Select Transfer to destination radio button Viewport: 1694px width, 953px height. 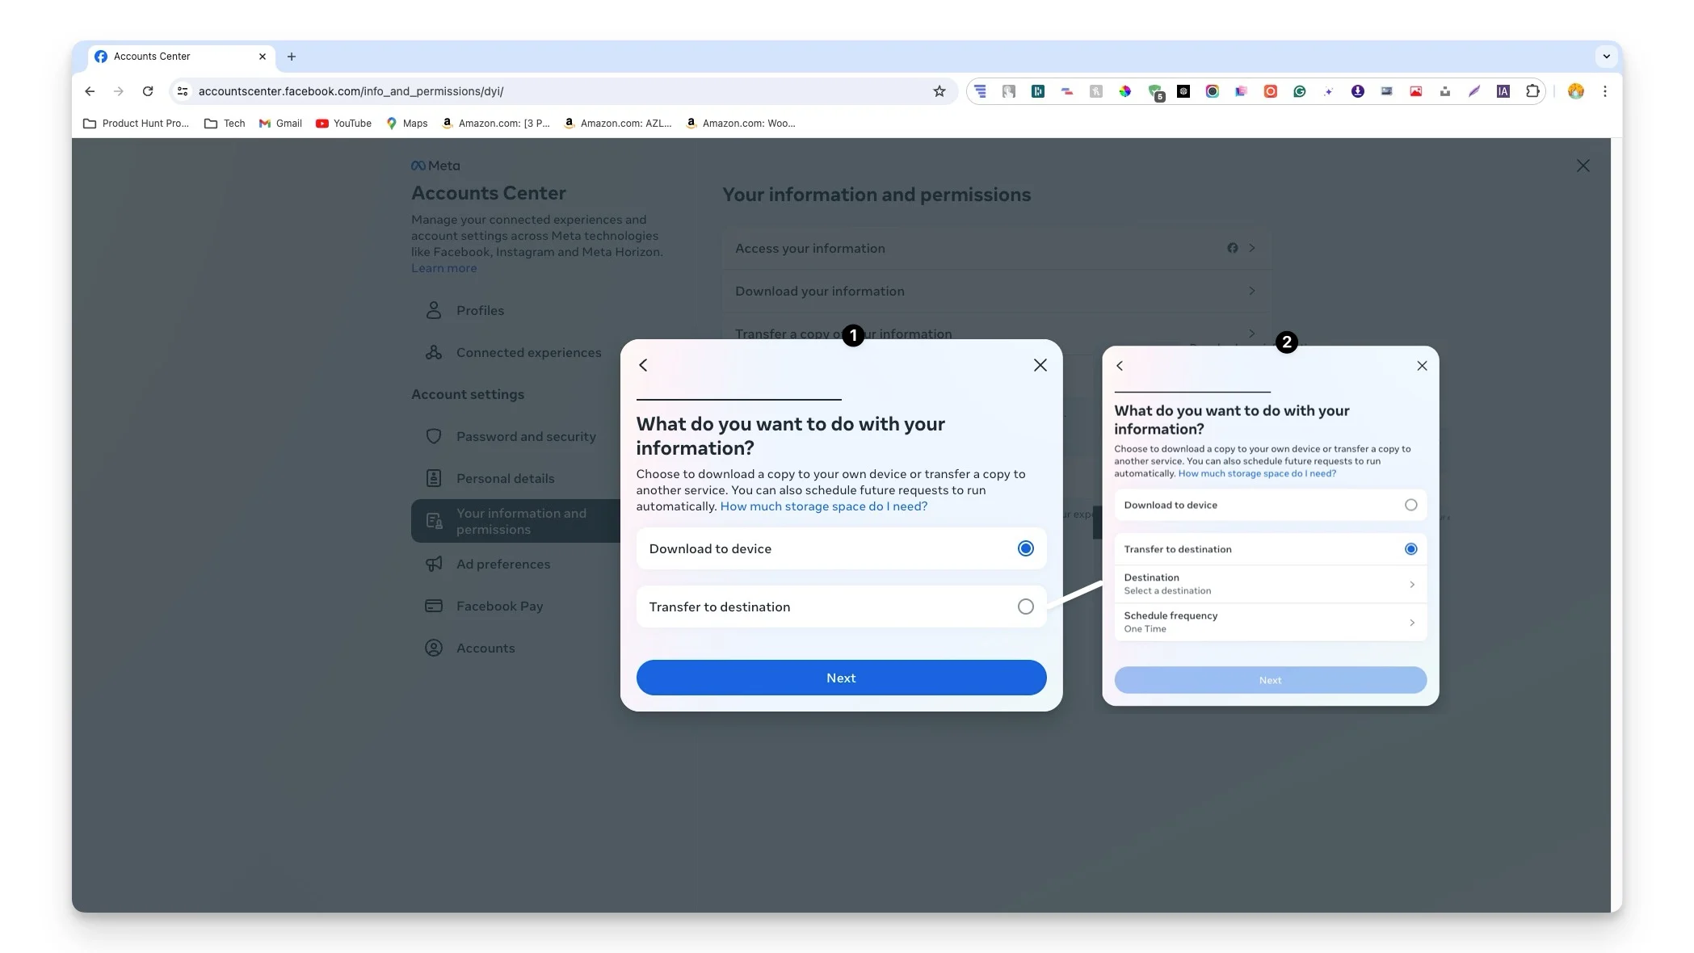(1025, 607)
